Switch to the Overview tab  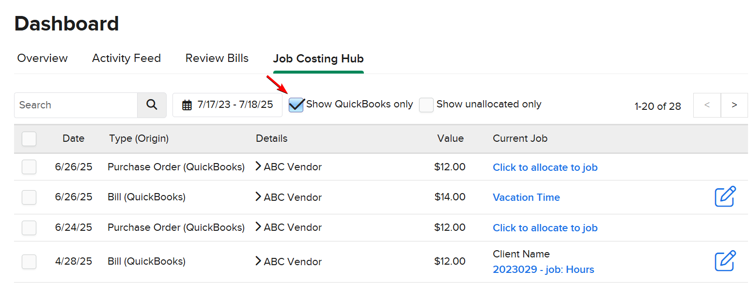42,58
